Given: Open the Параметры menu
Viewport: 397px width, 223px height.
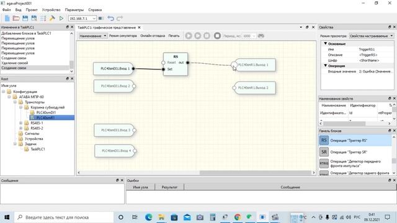Looking at the screenshot, I should [74, 10].
